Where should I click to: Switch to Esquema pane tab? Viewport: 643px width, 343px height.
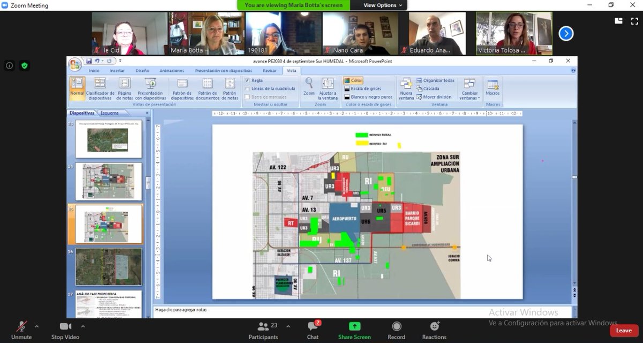(109, 113)
